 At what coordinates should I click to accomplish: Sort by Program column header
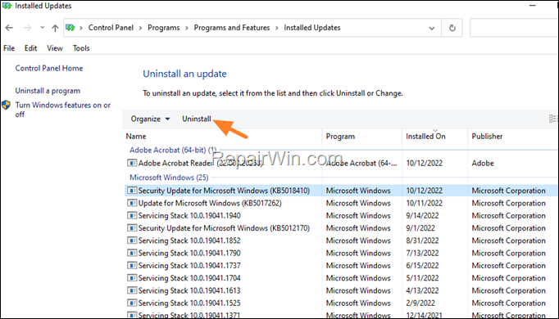click(340, 137)
